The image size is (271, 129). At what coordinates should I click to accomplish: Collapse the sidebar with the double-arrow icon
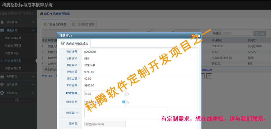coord(17,100)
